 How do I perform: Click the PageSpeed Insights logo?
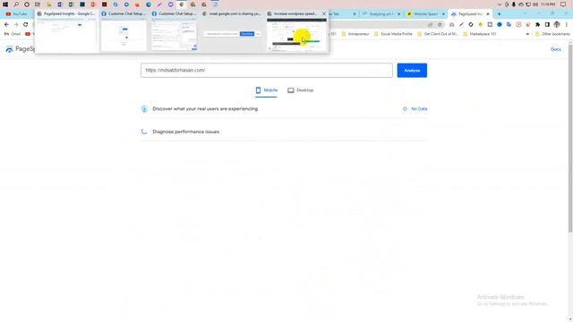click(20, 49)
